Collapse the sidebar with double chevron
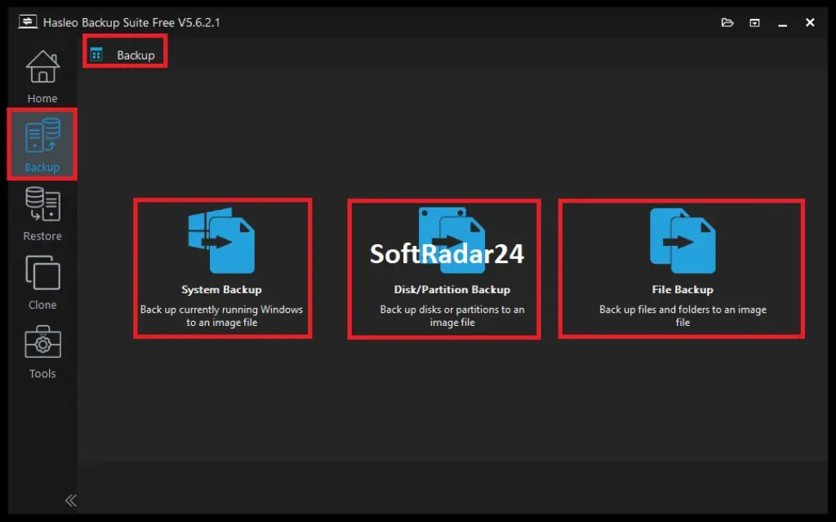 [x=71, y=500]
